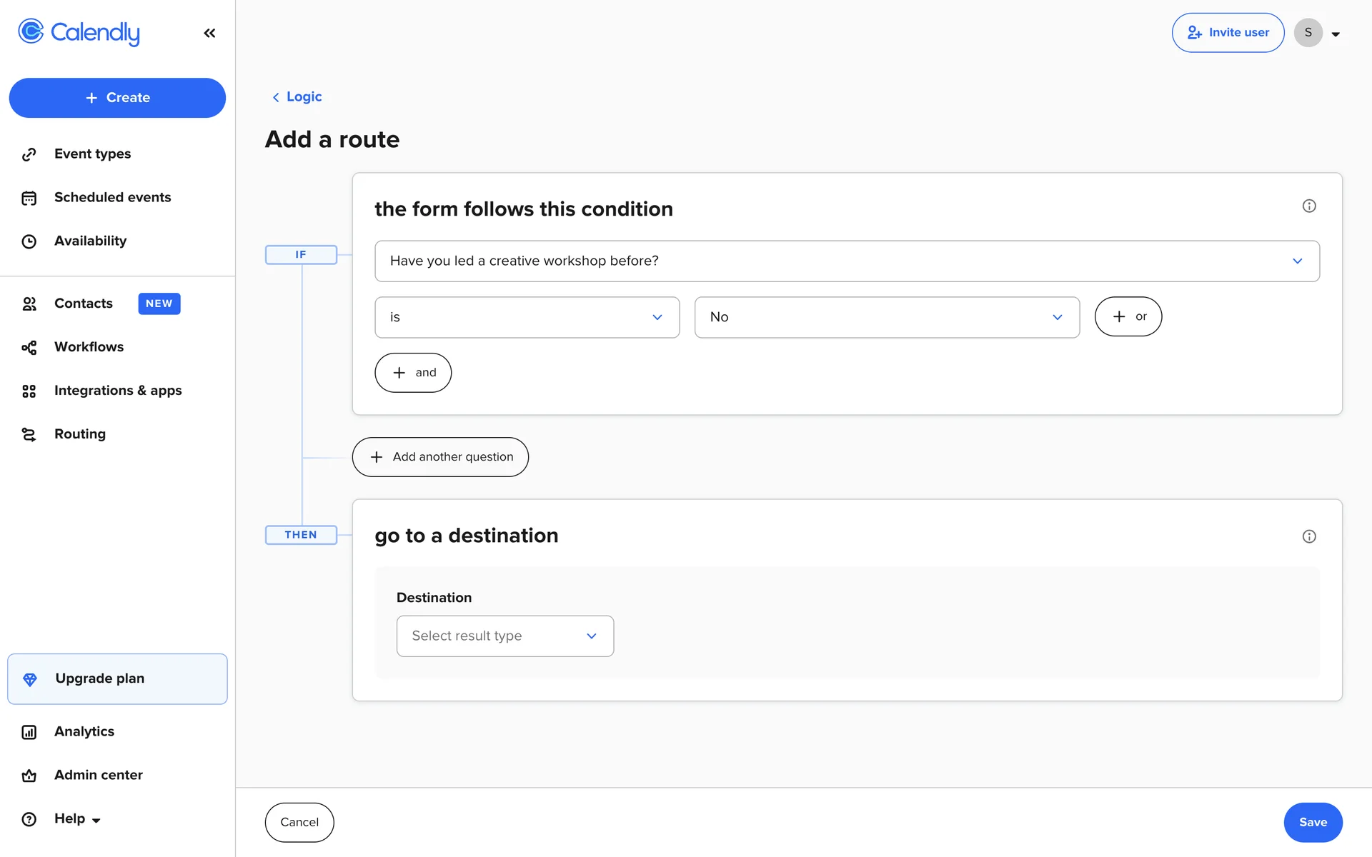The height and width of the screenshot is (857, 1372).
Task: Collapse the sidebar with double-chevron icon
Action: pyautogui.click(x=209, y=33)
